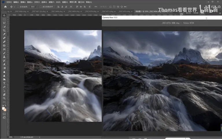
Task: Click the Camera Raw 13.3 title bar
Action: (x=162, y=17)
